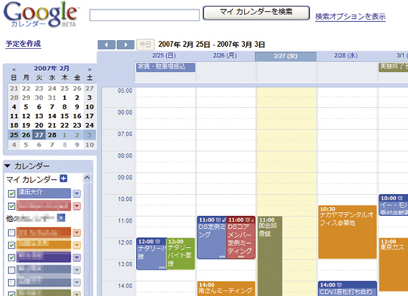Open the 11:00 DSコアメンバー定例ミーティング red event

(241, 237)
